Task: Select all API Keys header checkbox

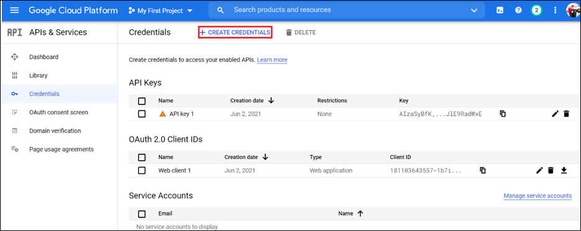Action: (142, 101)
